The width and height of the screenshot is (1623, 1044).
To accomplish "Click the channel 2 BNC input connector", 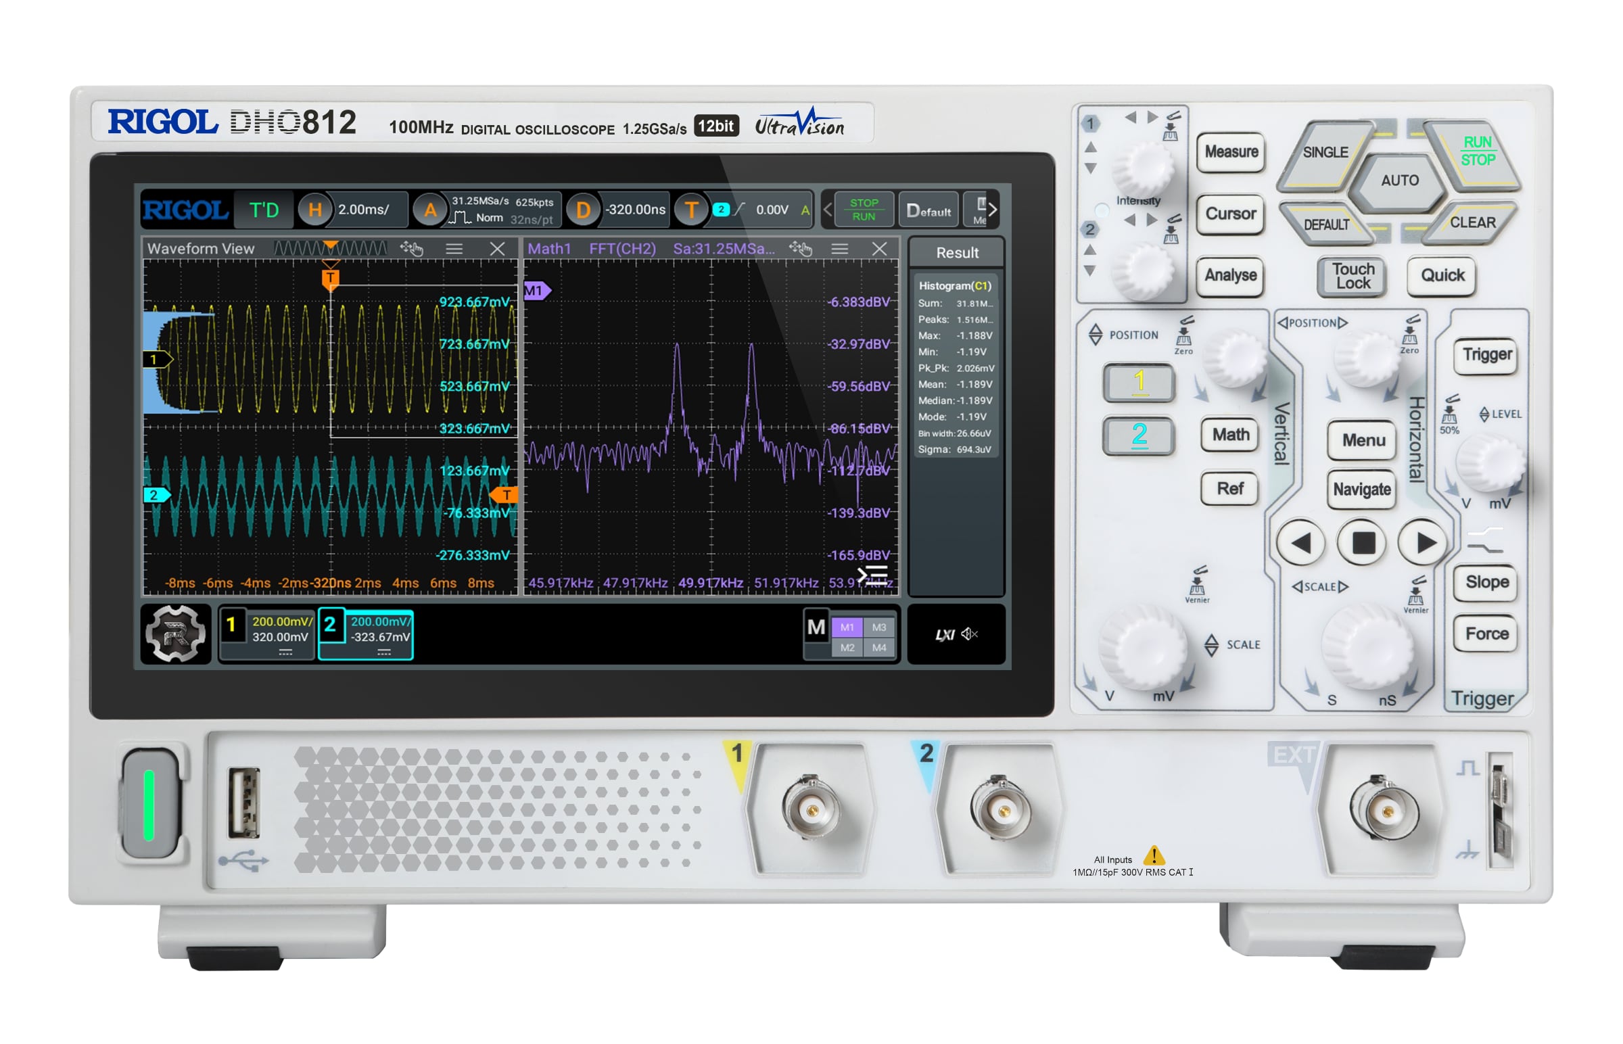I will pyautogui.click(x=1001, y=809).
